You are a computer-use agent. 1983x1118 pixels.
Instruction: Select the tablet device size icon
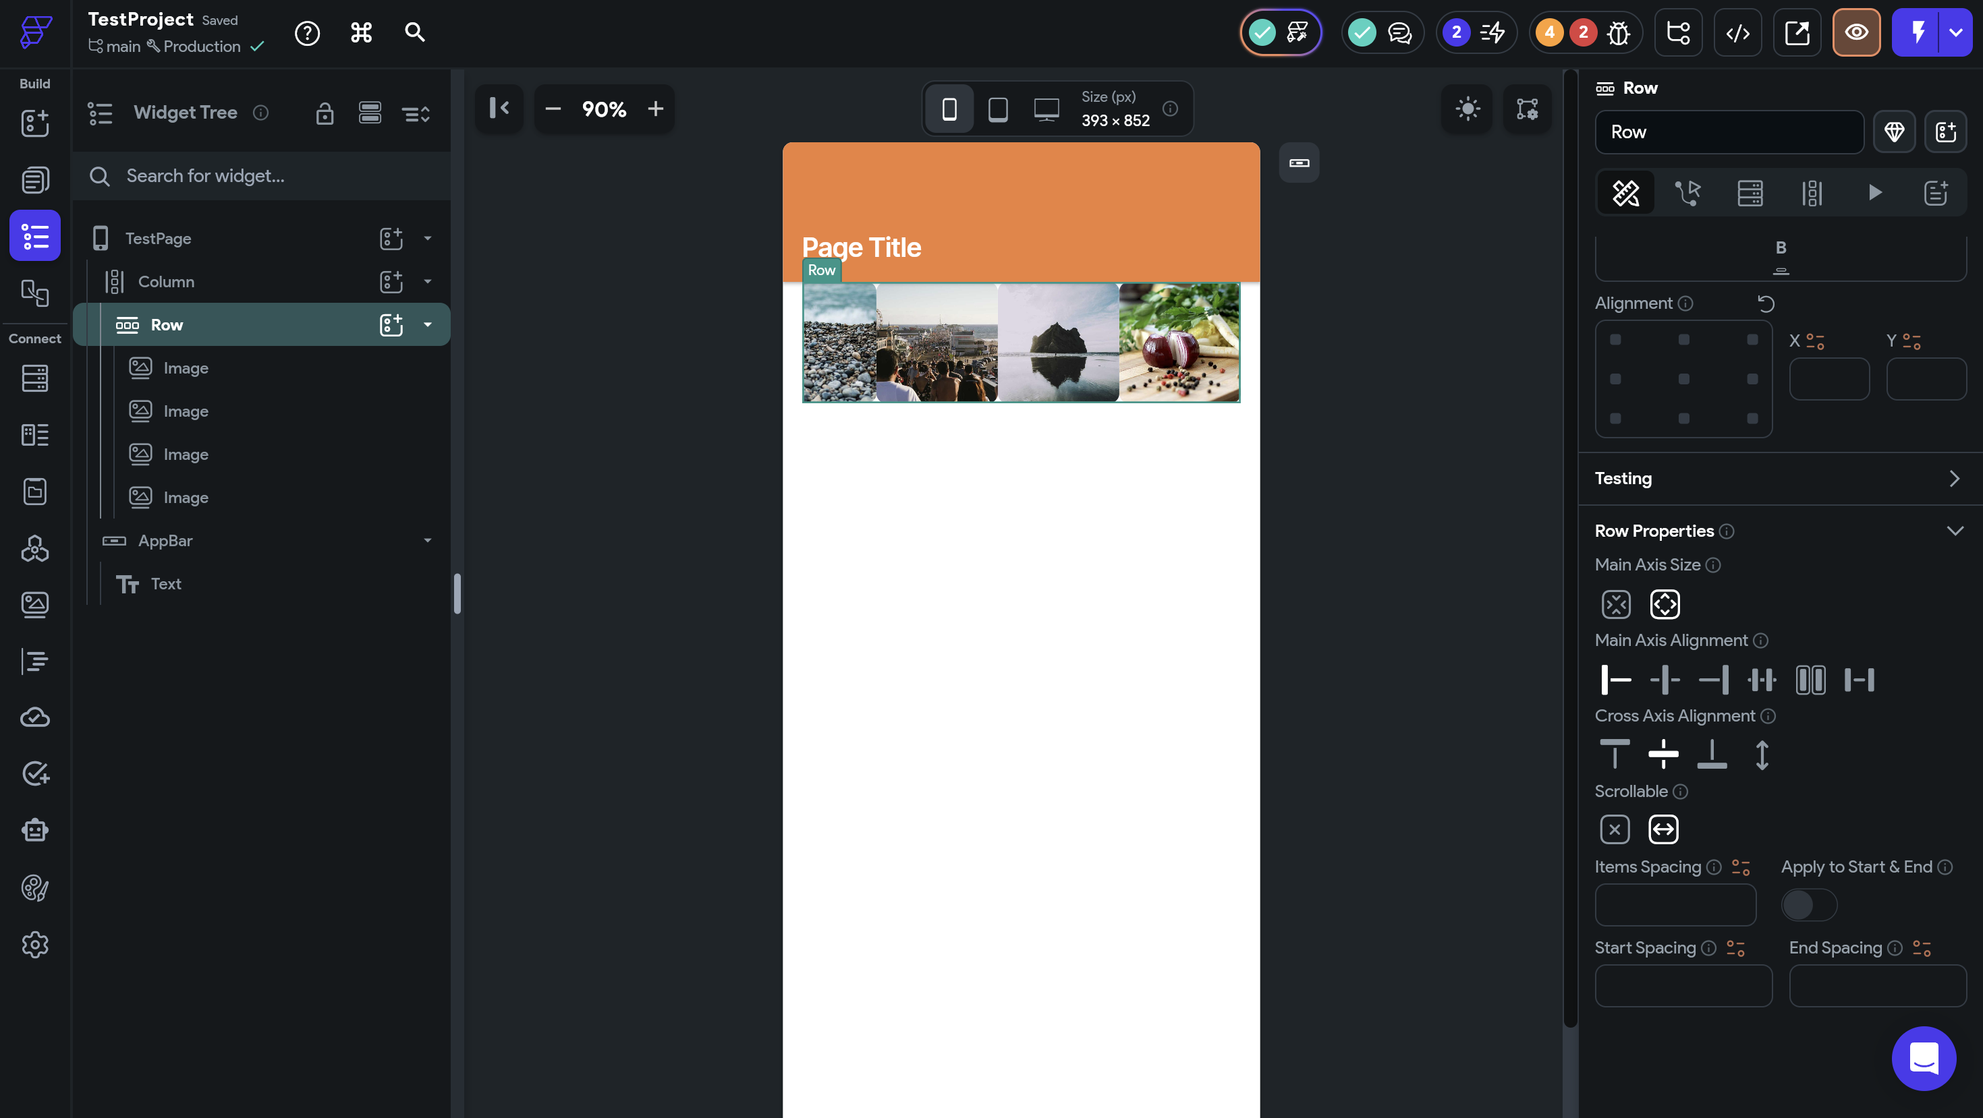pyautogui.click(x=998, y=109)
